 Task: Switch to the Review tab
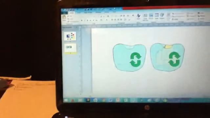[x=107, y=12]
